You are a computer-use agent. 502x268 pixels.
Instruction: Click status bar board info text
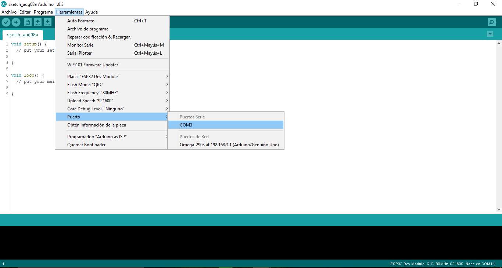point(442,264)
